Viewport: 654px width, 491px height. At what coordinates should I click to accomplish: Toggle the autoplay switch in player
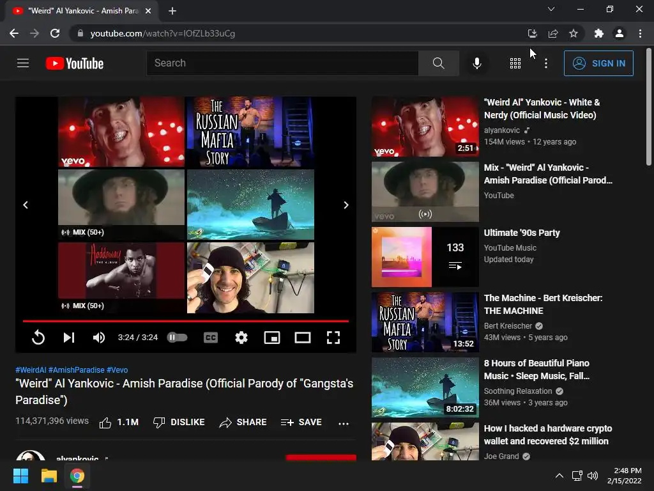click(x=178, y=338)
